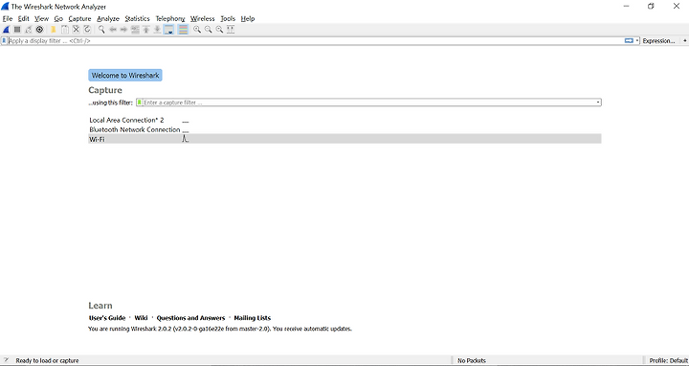The image size is (689, 366).
Task: Stop capture using the square toolbar icon
Action: [x=17, y=30]
